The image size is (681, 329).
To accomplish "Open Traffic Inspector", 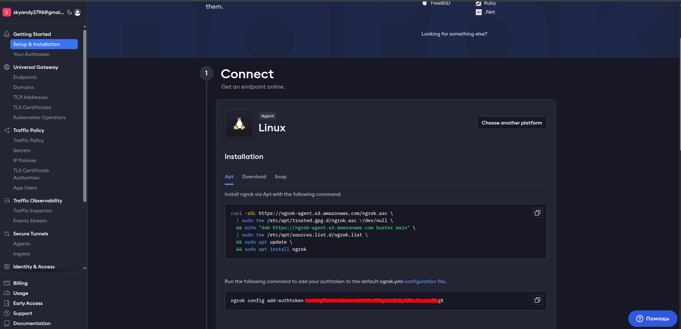I will click(33, 211).
